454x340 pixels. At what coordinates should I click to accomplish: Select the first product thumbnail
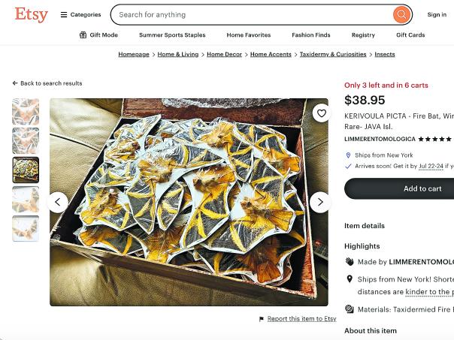(x=26, y=112)
